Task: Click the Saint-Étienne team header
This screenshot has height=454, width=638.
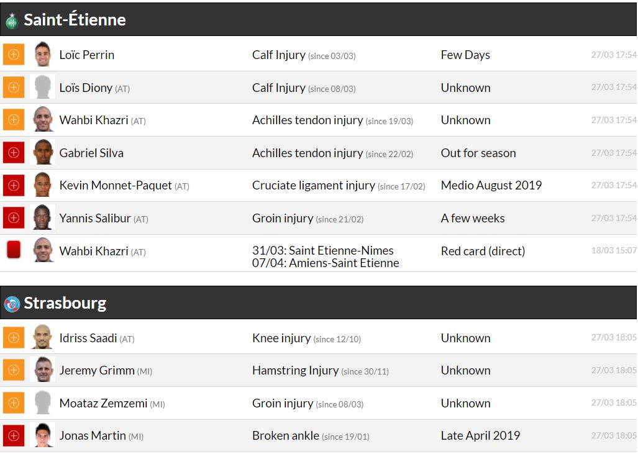Action: coord(75,20)
